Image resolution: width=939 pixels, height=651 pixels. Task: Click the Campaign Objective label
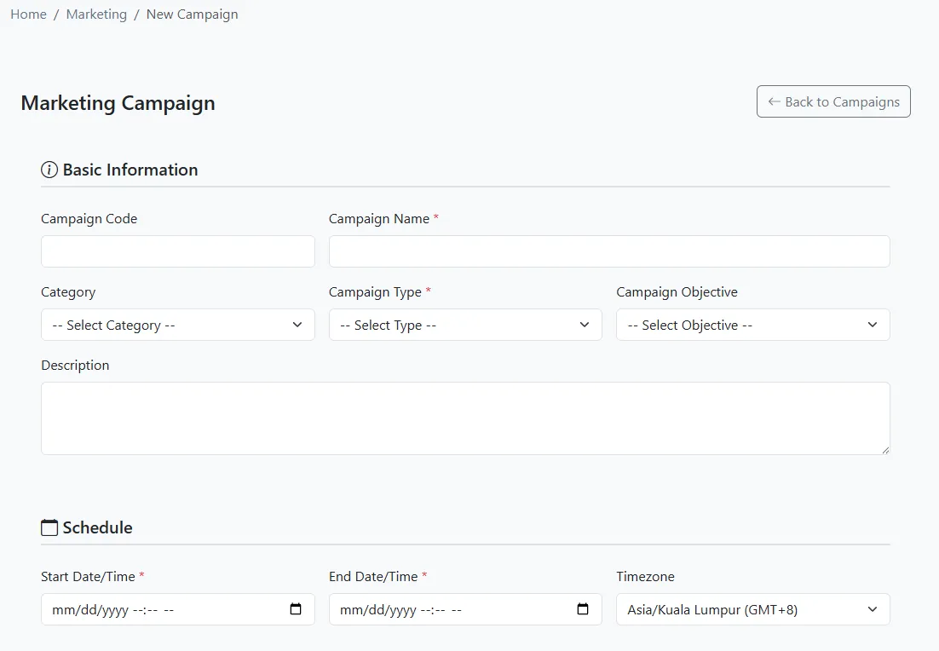pyautogui.click(x=677, y=292)
